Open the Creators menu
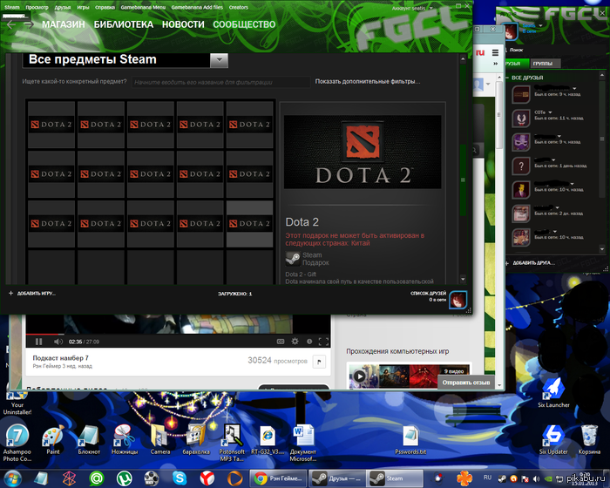Viewport: 610px width, 488px height. click(239, 7)
